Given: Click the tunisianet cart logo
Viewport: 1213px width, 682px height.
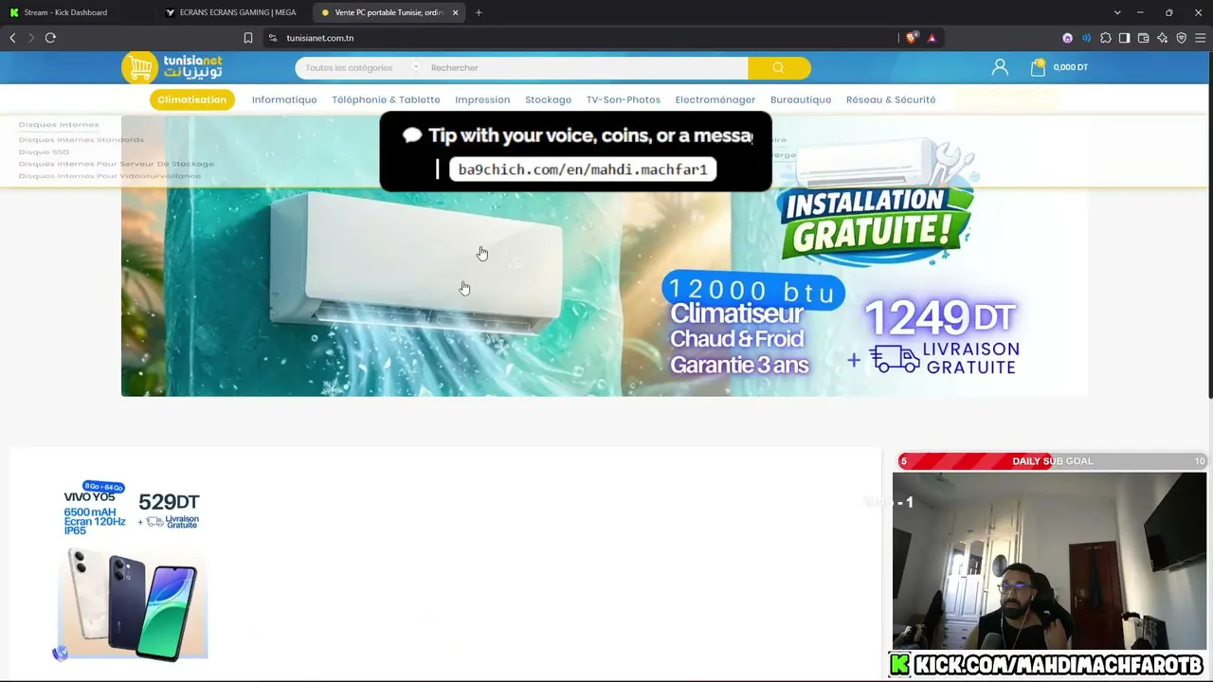Looking at the screenshot, I should point(172,67).
